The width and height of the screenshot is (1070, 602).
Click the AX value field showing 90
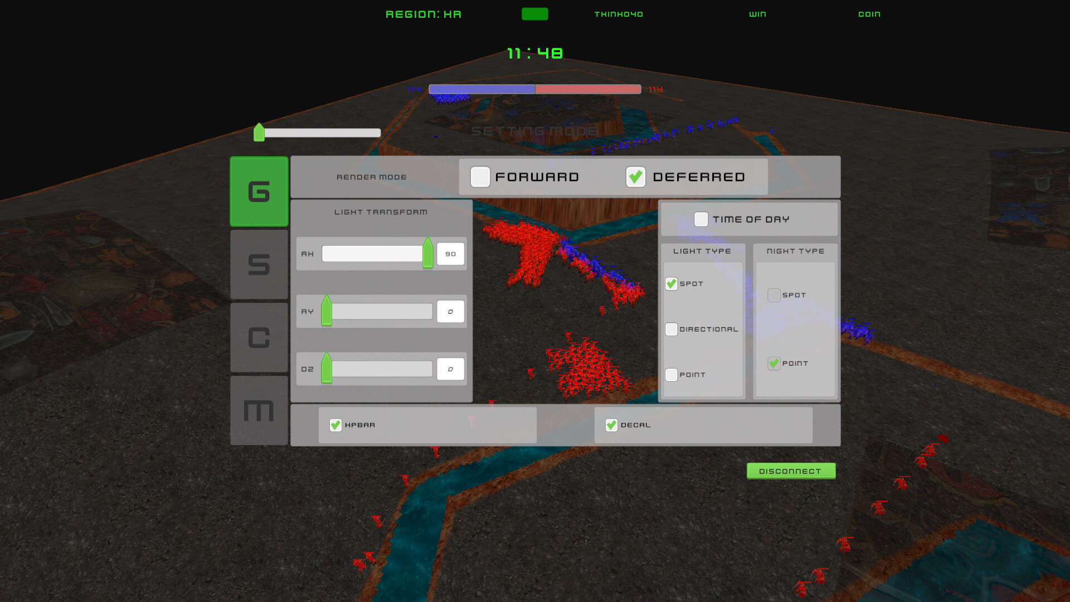coord(450,254)
